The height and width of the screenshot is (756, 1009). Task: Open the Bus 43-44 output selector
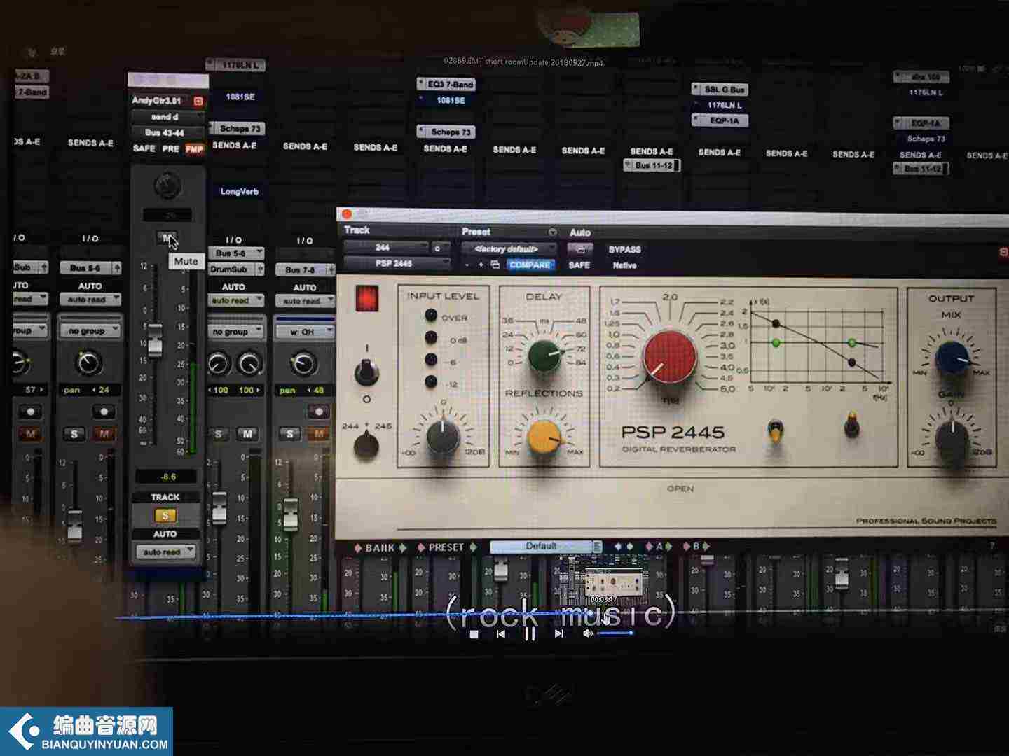point(166,132)
